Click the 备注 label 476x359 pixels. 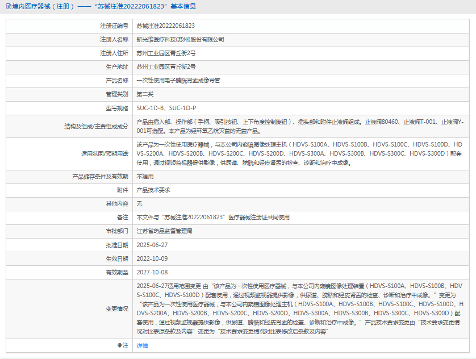(123, 218)
